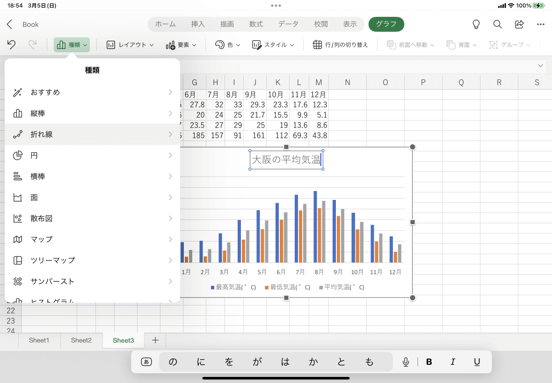The height and width of the screenshot is (383, 552).
Task: Select the Sheet3 tab
Action: pos(123,340)
